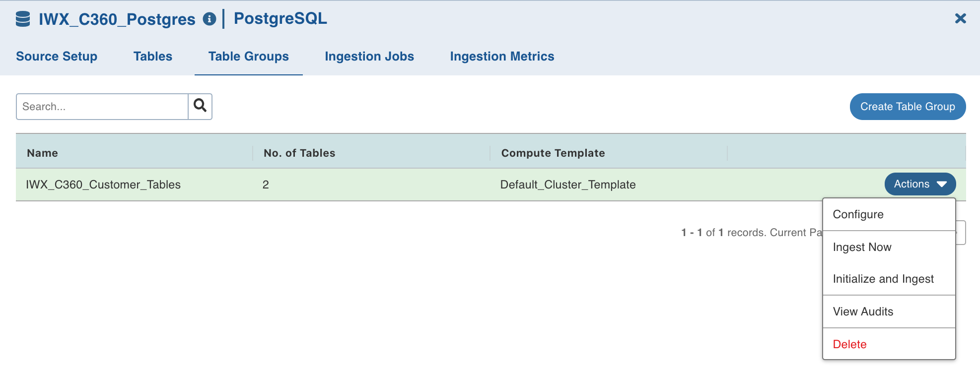Click into the Search text field
The height and width of the screenshot is (370, 980).
(x=102, y=107)
